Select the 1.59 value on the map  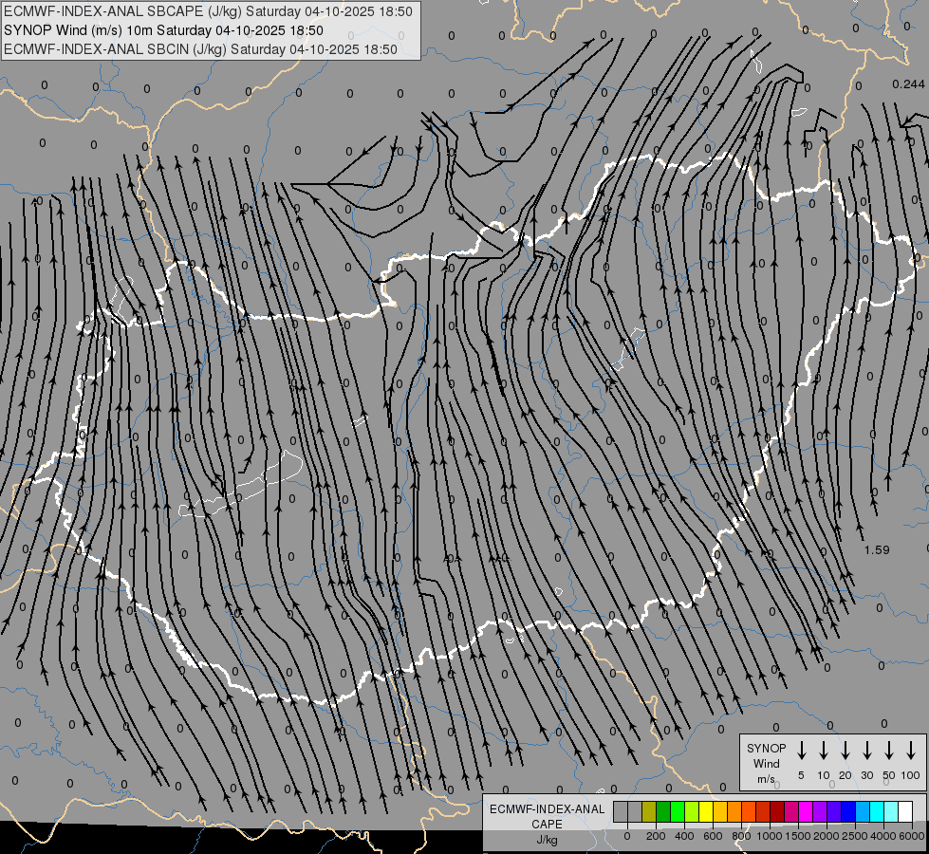877,550
